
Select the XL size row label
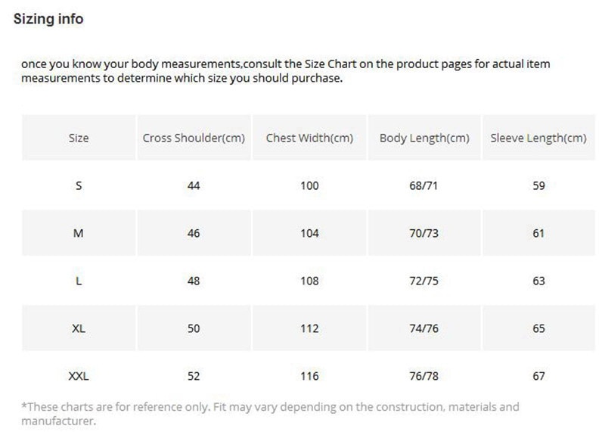click(x=79, y=328)
